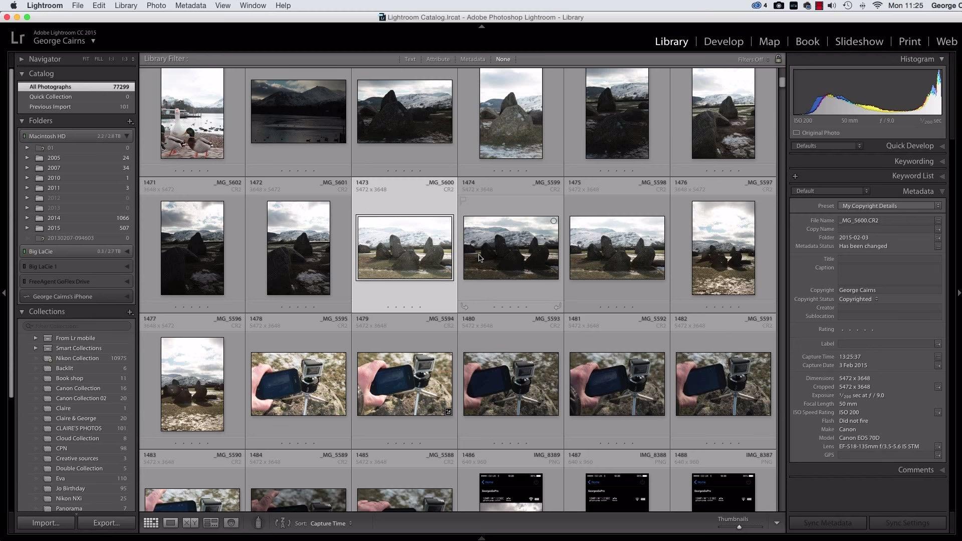The height and width of the screenshot is (541, 962).
Task: Rotate selected photo _MG_5599 counterclockwise
Action: (x=464, y=307)
